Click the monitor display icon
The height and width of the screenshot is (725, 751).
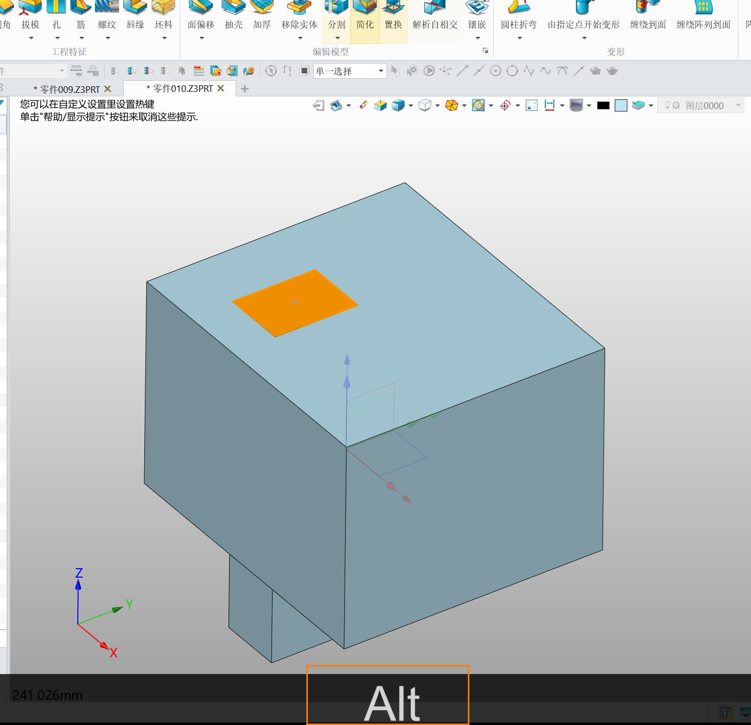tap(576, 105)
